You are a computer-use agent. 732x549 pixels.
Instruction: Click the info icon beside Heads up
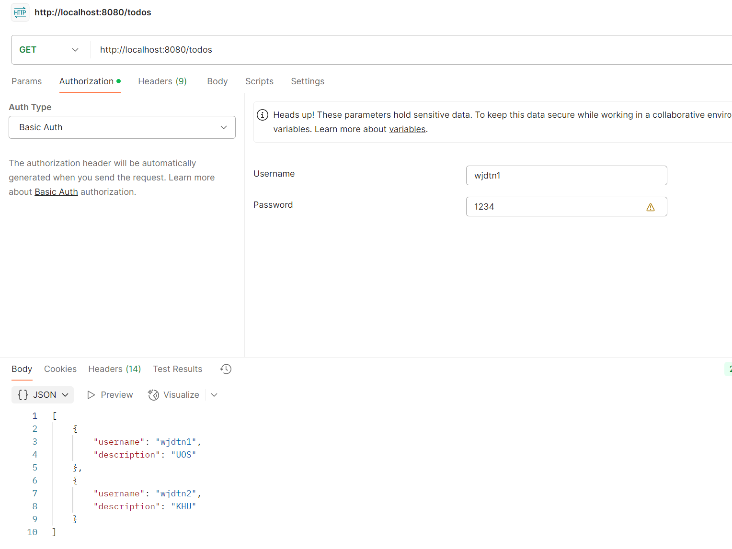[263, 115]
